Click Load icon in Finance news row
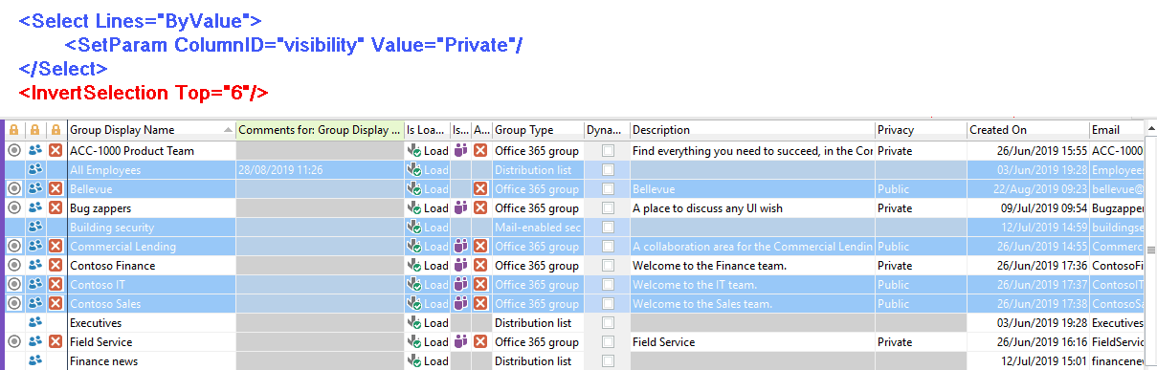The height and width of the screenshot is (370, 1157). click(413, 360)
